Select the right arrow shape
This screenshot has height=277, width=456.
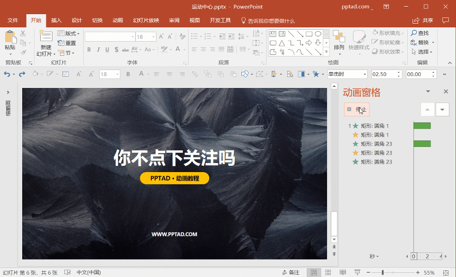(x=309, y=43)
